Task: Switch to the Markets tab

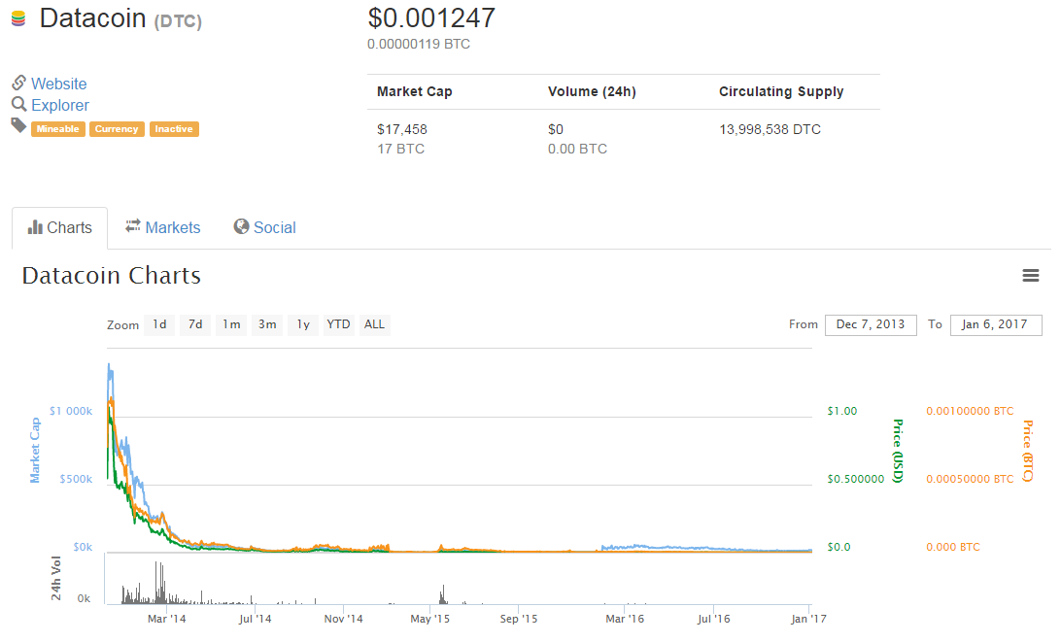Action: pyautogui.click(x=163, y=228)
